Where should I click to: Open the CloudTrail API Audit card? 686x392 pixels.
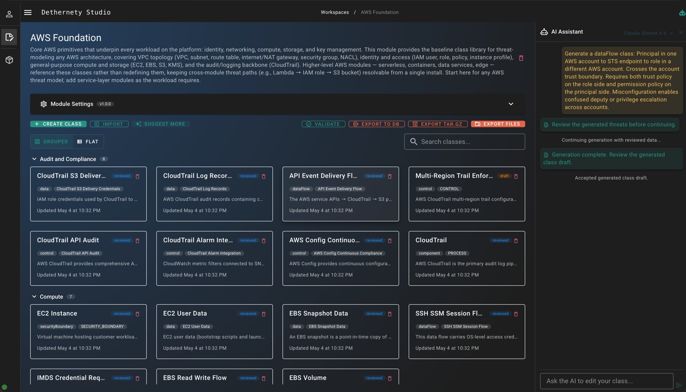(x=88, y=258)
